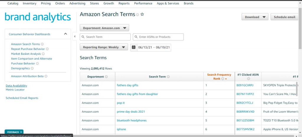Open Purchase Behavior dashboard
The height and width of the screenshot is (137, 302).
click(x=23, y=64)
